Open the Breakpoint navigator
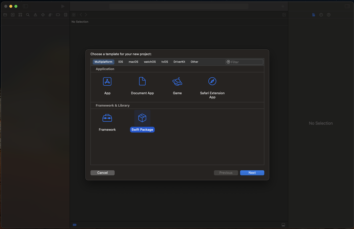Image resolution: width=354 pixels, height=229 pixels. [x=58, y=15]
